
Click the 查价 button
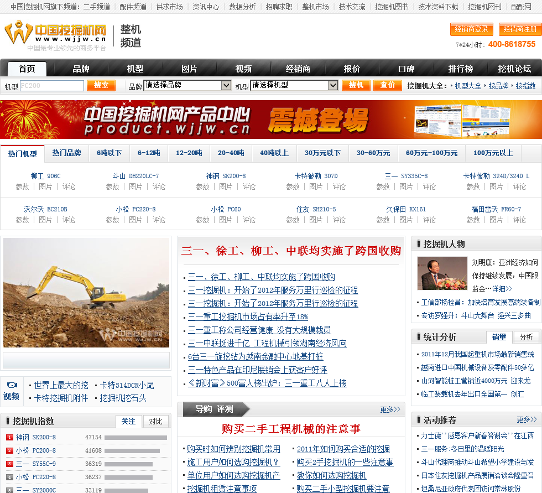click(x=388, y=85)
